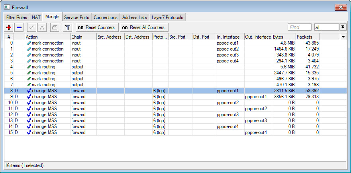Screen dimensions: 351x173
Task: Switch to the NAT tab
Action: 36,17
